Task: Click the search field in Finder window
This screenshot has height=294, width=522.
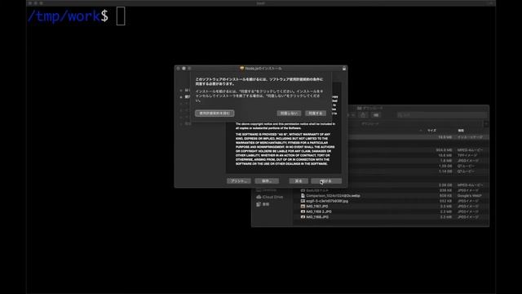Action: tap(441, 115)
